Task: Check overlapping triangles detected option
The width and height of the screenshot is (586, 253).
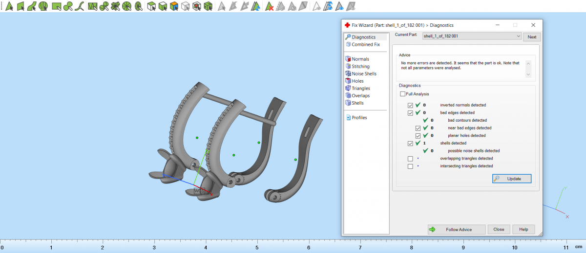Action: point(410,159)
